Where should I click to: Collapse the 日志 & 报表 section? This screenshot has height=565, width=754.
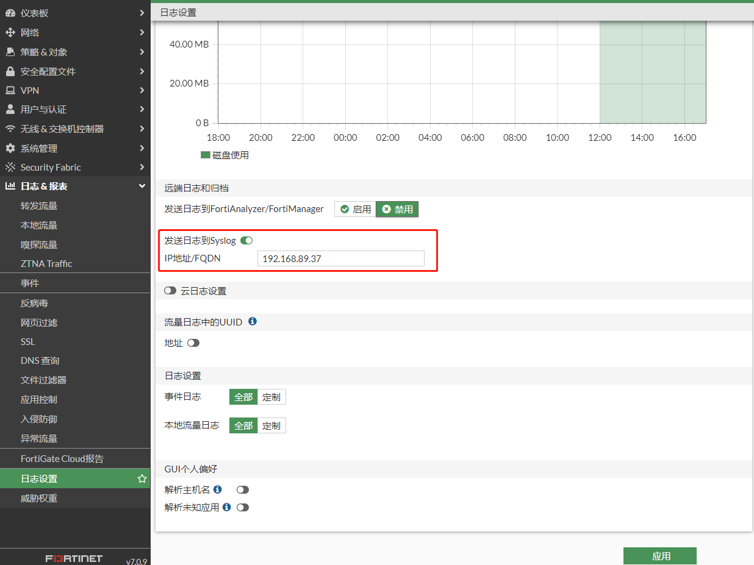(142, 187)
